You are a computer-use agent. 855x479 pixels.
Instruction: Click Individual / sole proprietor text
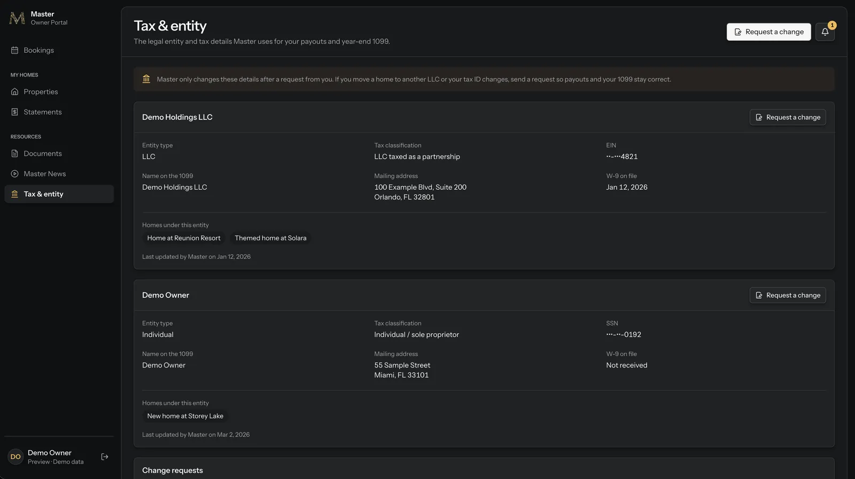[x=417, y=335]
